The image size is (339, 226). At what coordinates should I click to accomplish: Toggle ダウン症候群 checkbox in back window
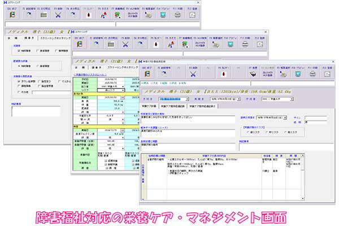(x=19, y=81)
